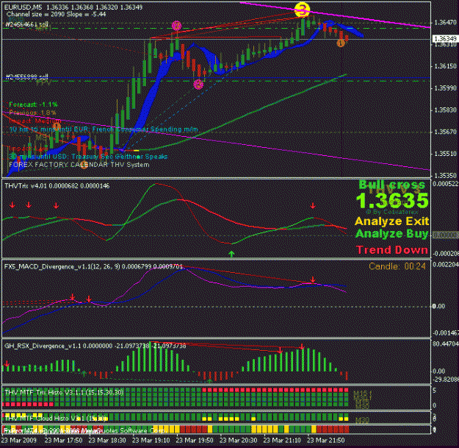Click the French Consumer Spending m/m news line
Viewport: 459px width, 448px height.
click(104, 129)
